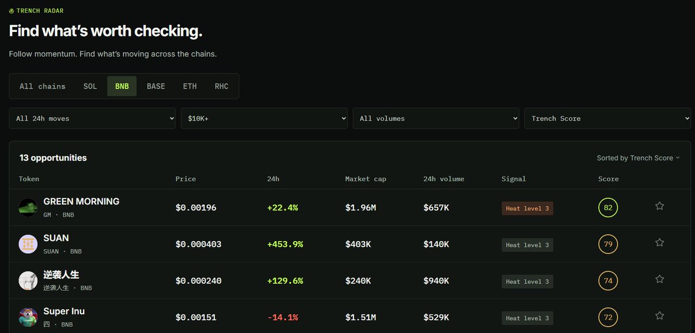Open the Trench Score sort dropdown
The image size is (695, 333).
click(607, 118)
